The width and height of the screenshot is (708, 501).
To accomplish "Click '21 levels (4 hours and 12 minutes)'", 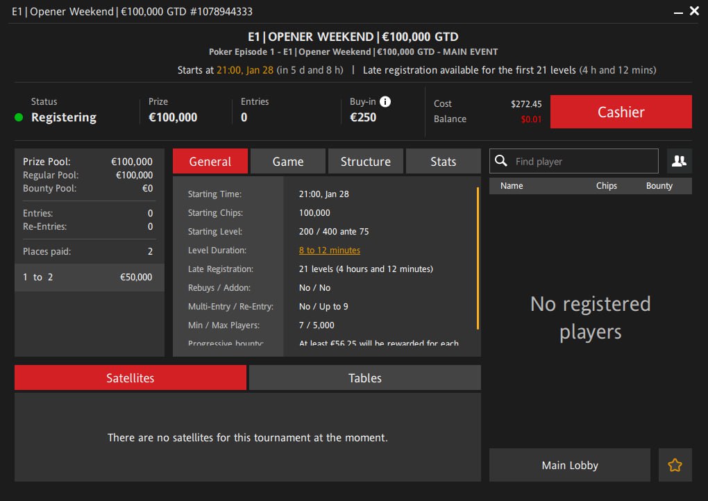I will pyautogui.click(x=366, y=269).
